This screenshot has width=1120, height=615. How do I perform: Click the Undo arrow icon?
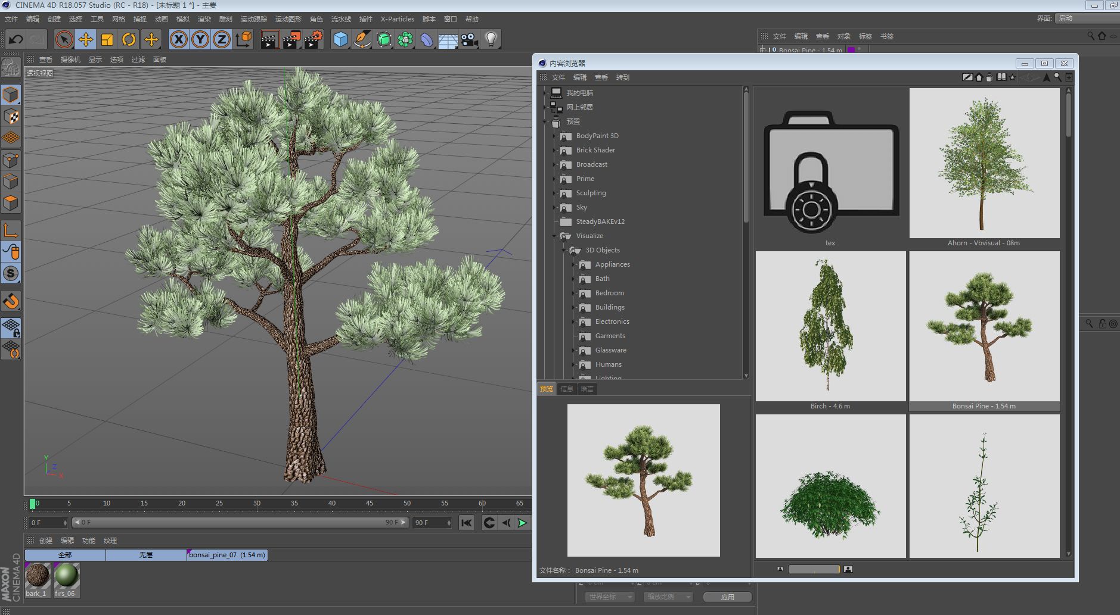pos(16,40)
